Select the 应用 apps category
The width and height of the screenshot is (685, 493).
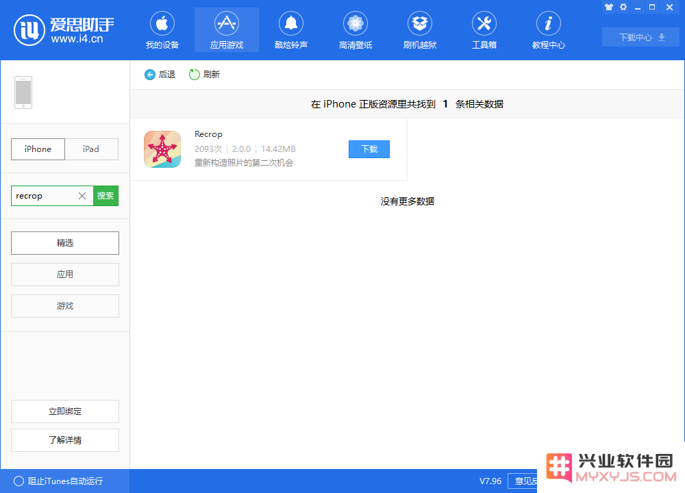pos(65,274)
